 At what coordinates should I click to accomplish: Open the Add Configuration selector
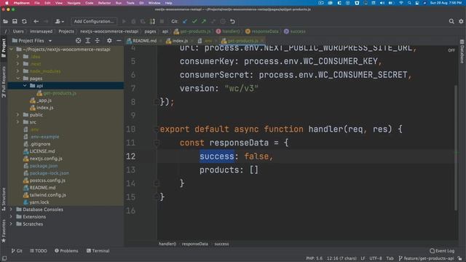[94, 21]
